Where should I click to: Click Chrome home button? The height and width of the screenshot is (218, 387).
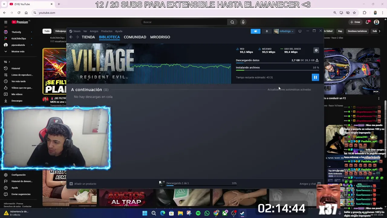(x=26, y=13)
